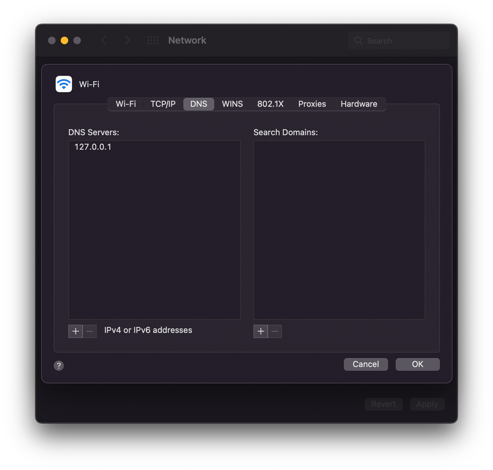Click the grid view icon in toolbar
Viewport: 493px width, 470px height.
pos(153,40)
